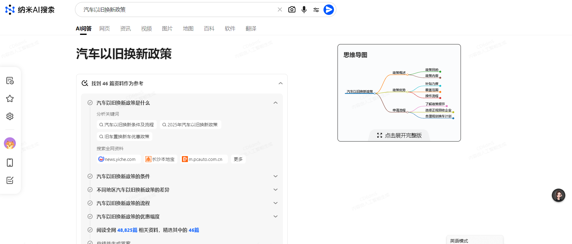Switch to the AI问答 tab
The width and height of the screenshot is (572, 244).
click(83, 29)
